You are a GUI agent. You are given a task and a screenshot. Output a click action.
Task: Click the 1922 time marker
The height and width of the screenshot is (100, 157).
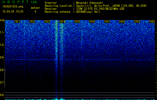pos(32,21)
